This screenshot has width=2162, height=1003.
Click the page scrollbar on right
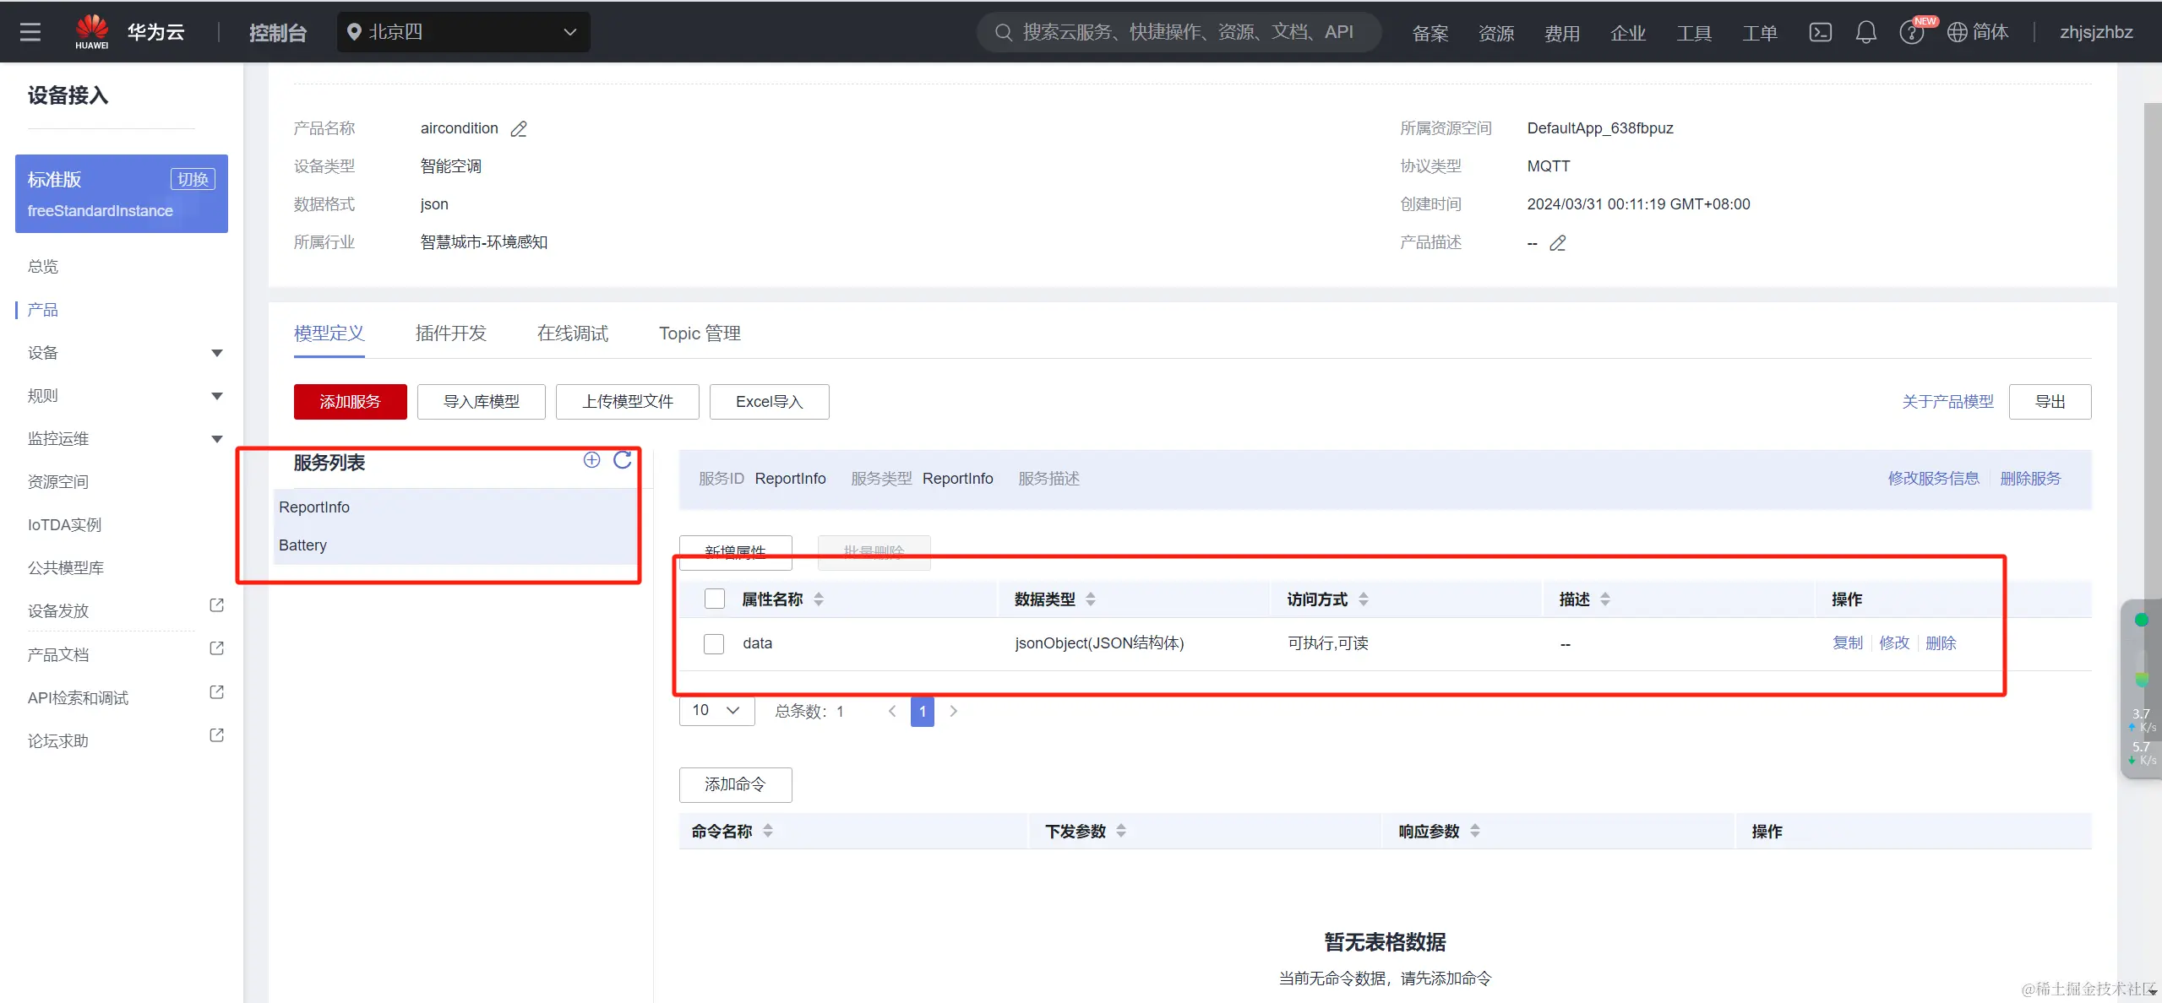2152,338
